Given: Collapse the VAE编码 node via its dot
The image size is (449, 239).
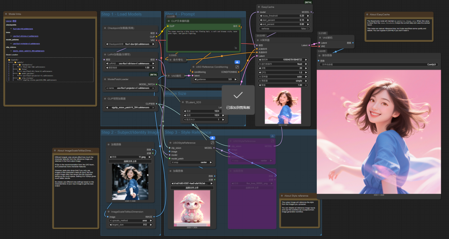Looking at the screenshot, I should (x=169, y=76).
